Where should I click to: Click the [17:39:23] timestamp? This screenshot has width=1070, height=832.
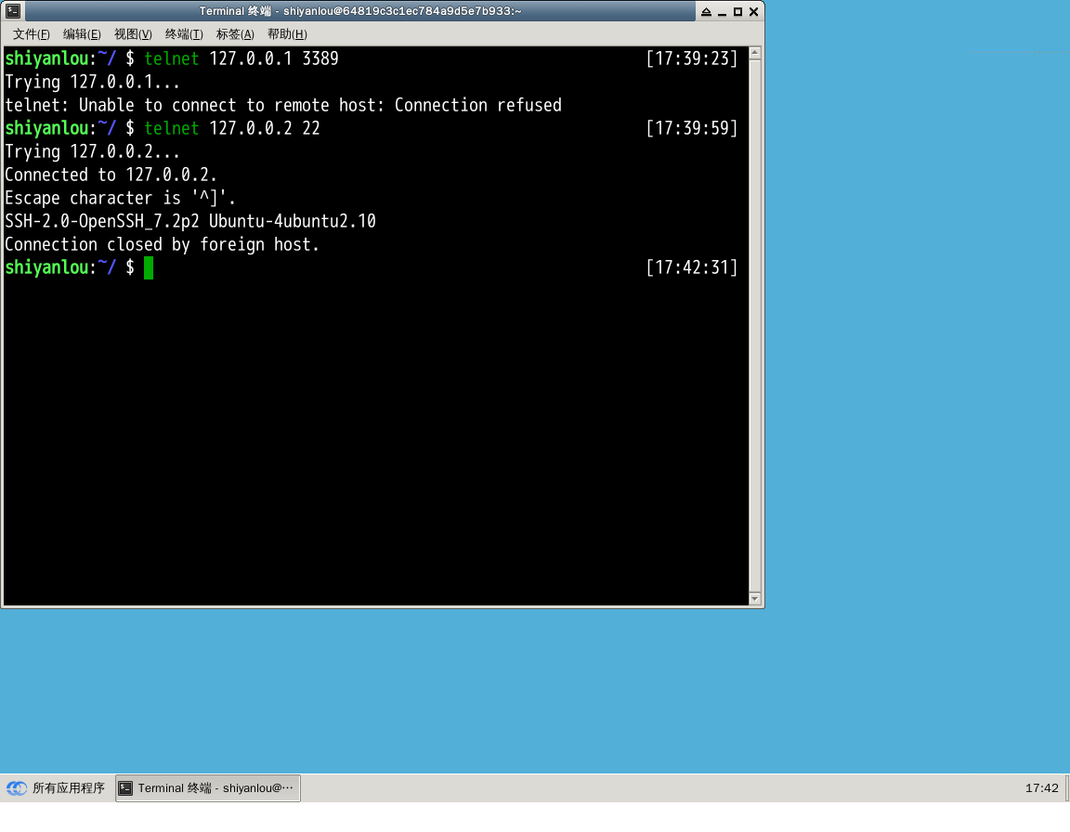(x=692, y=58)
